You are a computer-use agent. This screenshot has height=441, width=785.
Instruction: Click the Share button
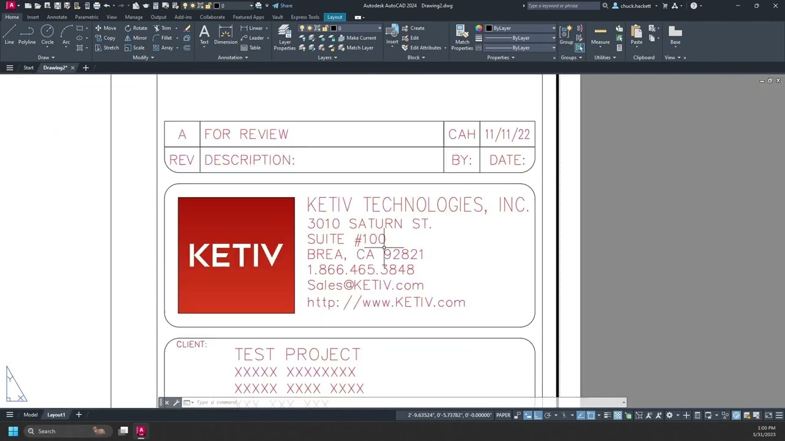tap(283, 6)
